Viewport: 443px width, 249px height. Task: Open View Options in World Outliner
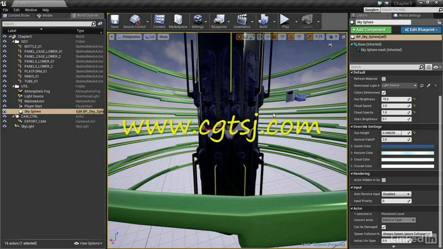click(x=88, y=243)
